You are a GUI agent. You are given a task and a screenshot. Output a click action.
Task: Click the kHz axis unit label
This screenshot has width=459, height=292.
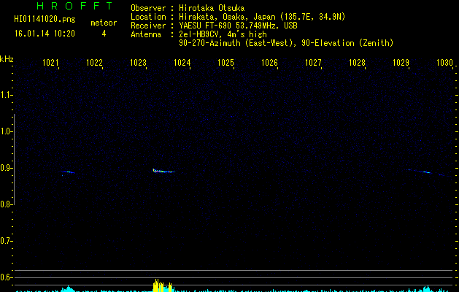click(x=7, y=59)
